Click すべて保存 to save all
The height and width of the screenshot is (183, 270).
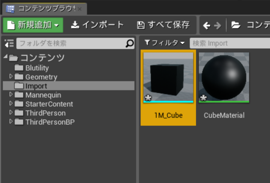tap(163, 25)
